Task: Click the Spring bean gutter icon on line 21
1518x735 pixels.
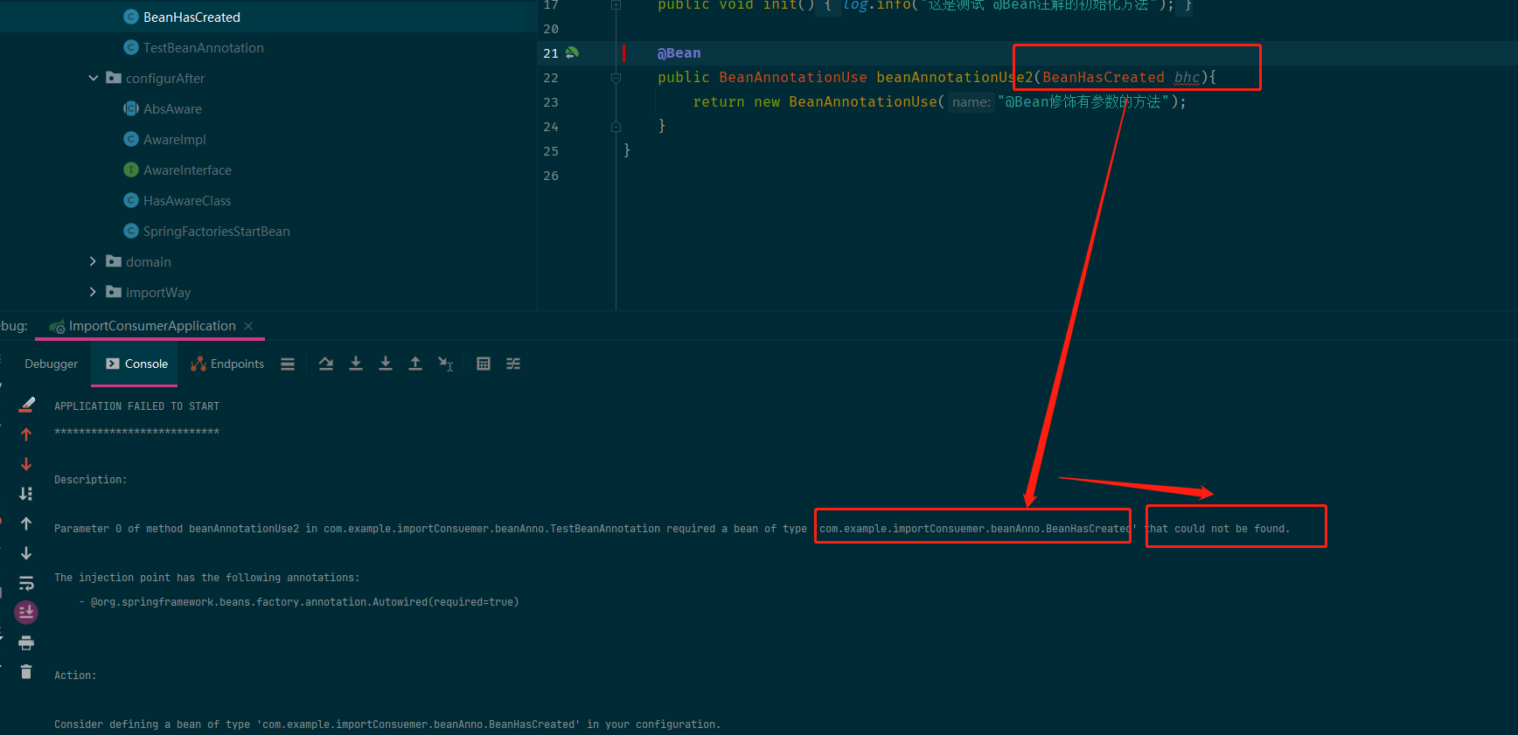Action: pyautogui.click(x=572, y=52)
